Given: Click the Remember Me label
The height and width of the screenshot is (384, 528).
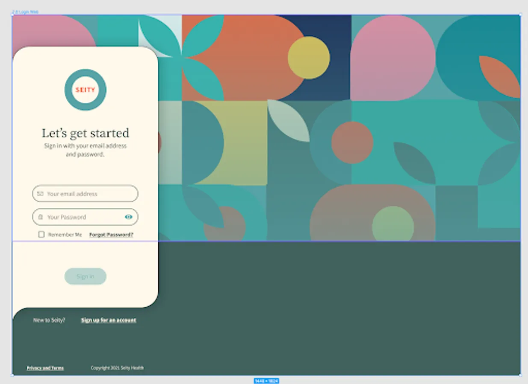Looking at the screenshot, I should coord(65,235).
